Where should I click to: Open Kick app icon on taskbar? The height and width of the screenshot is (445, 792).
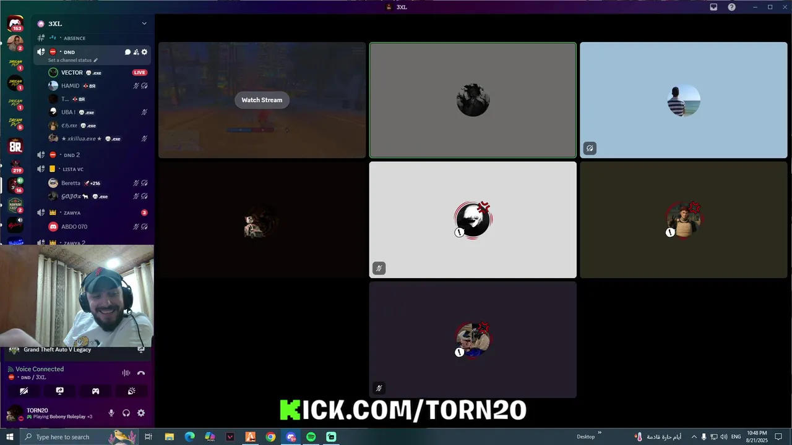click(x=331, y=437)
